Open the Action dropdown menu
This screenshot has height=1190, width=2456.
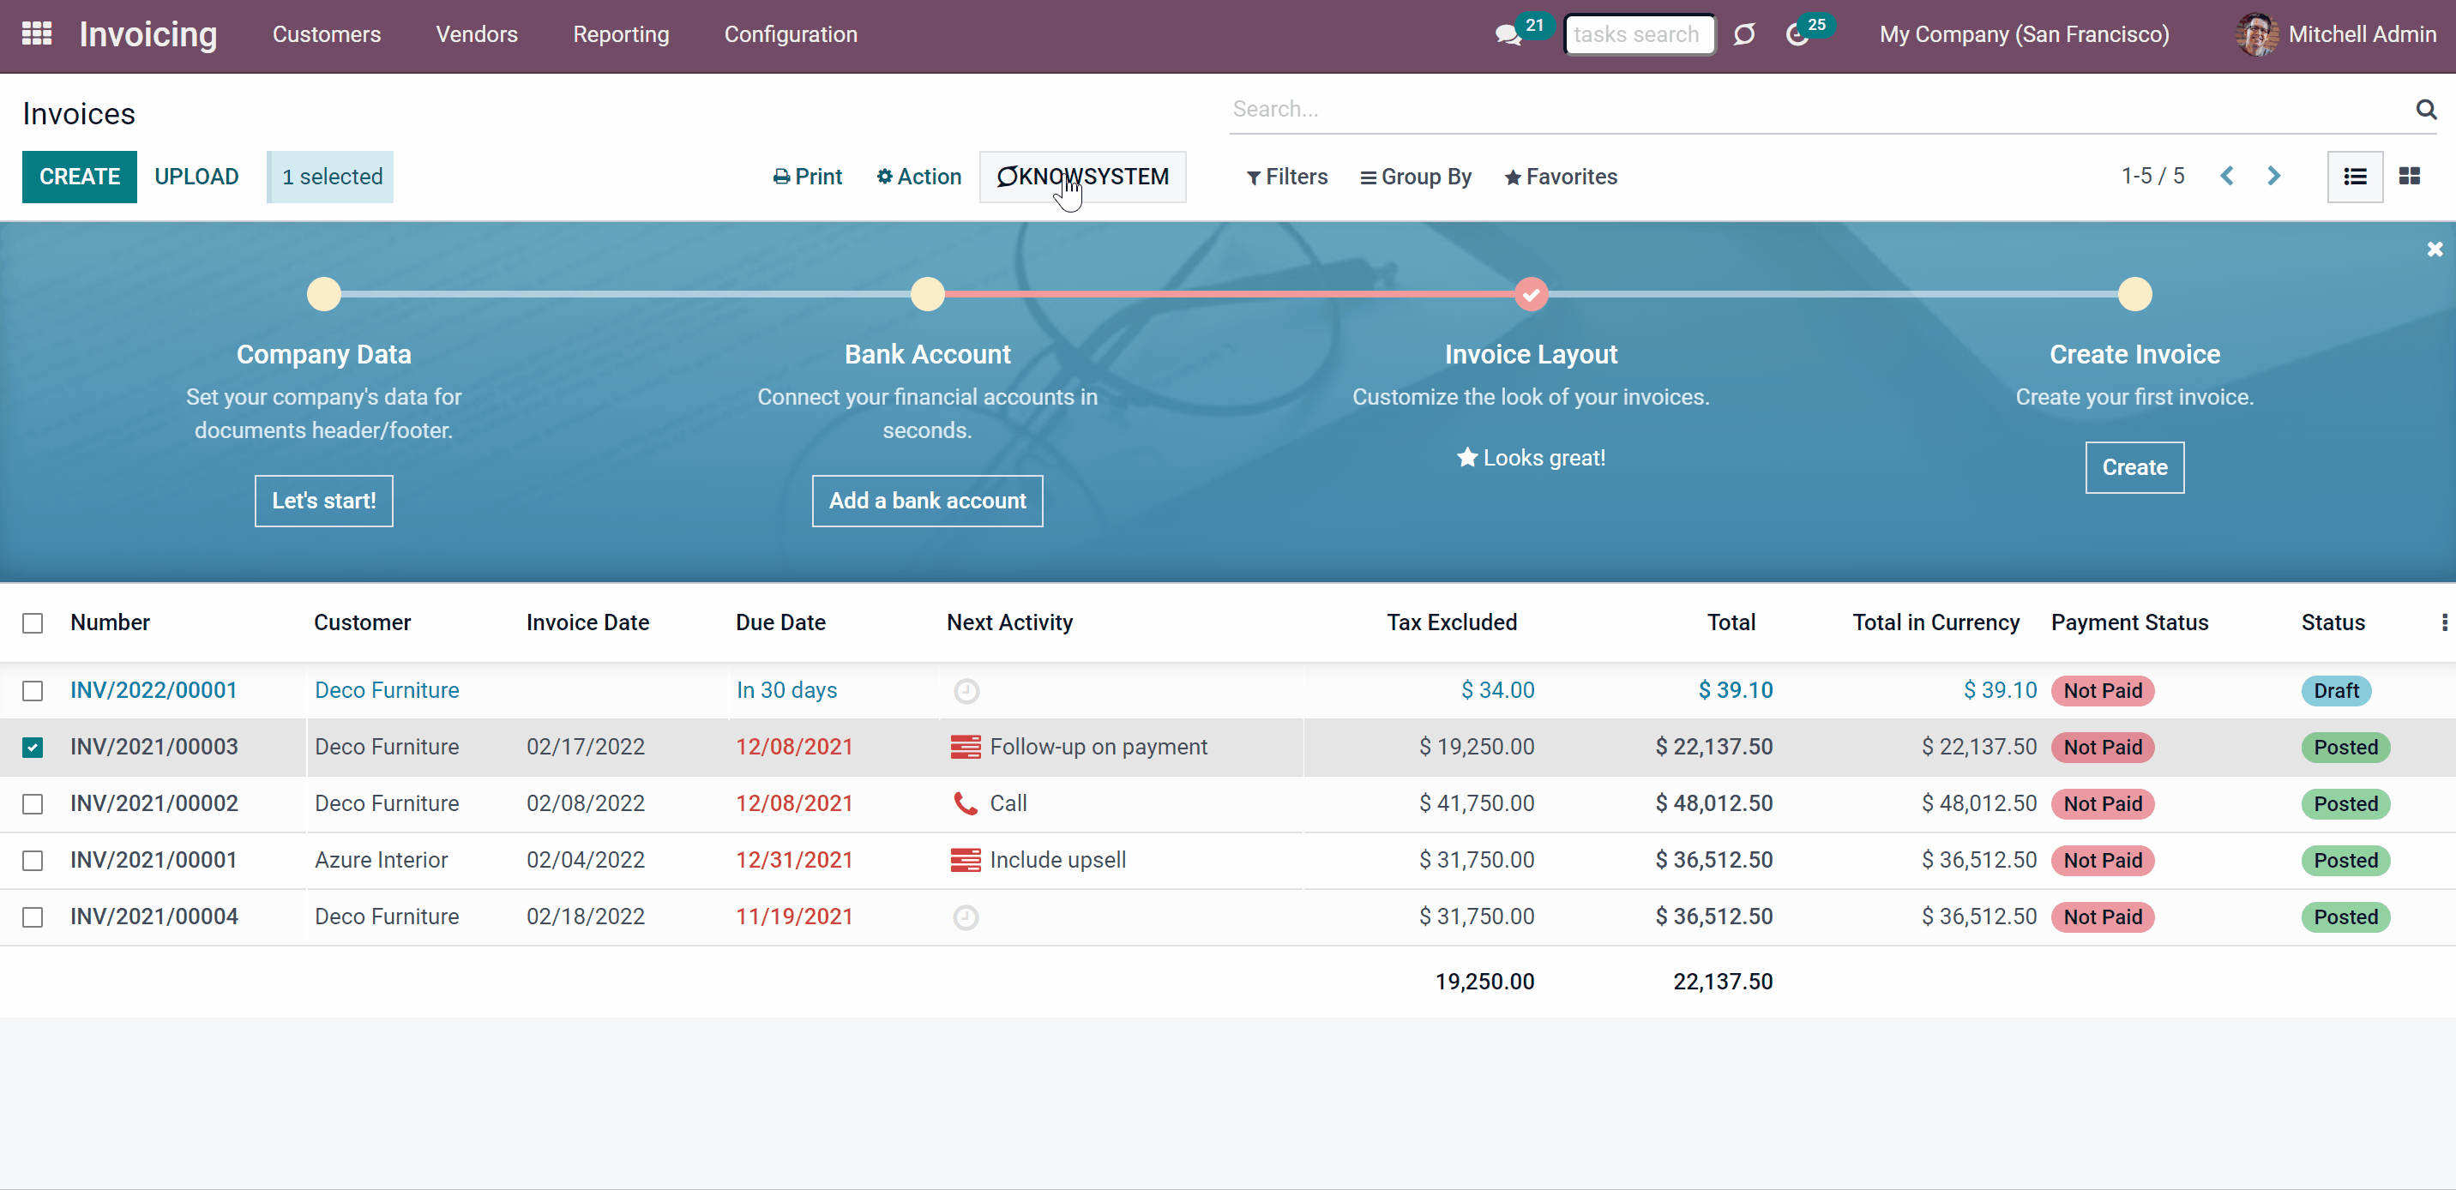[x=918, y=177]
